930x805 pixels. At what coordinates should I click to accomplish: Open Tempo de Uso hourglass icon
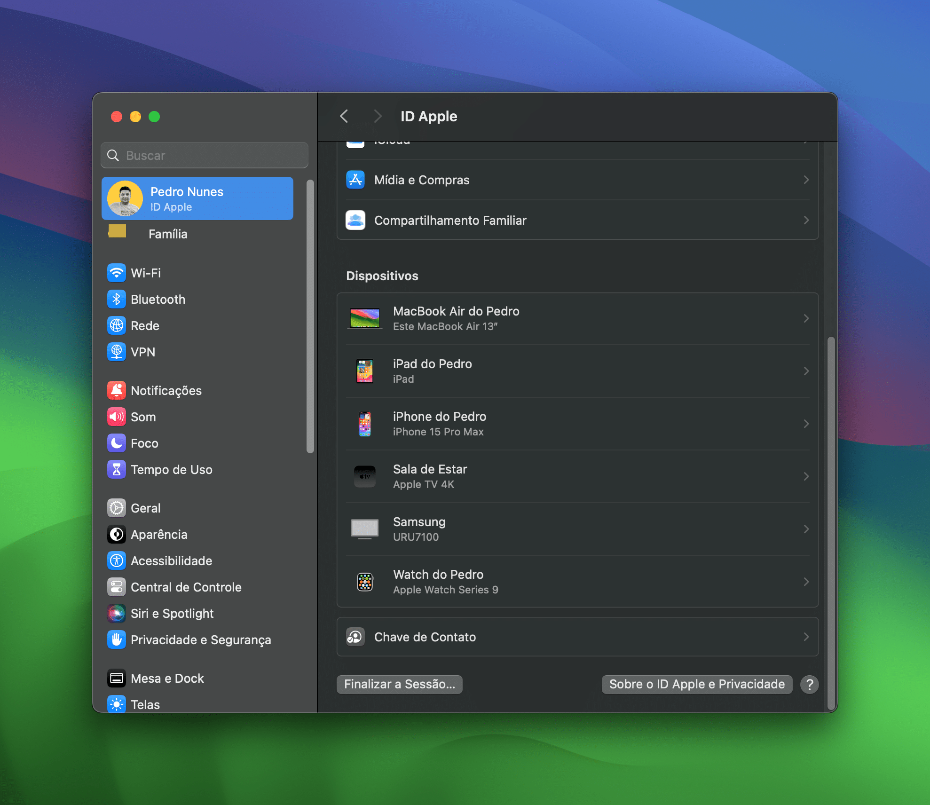point(117,469)
